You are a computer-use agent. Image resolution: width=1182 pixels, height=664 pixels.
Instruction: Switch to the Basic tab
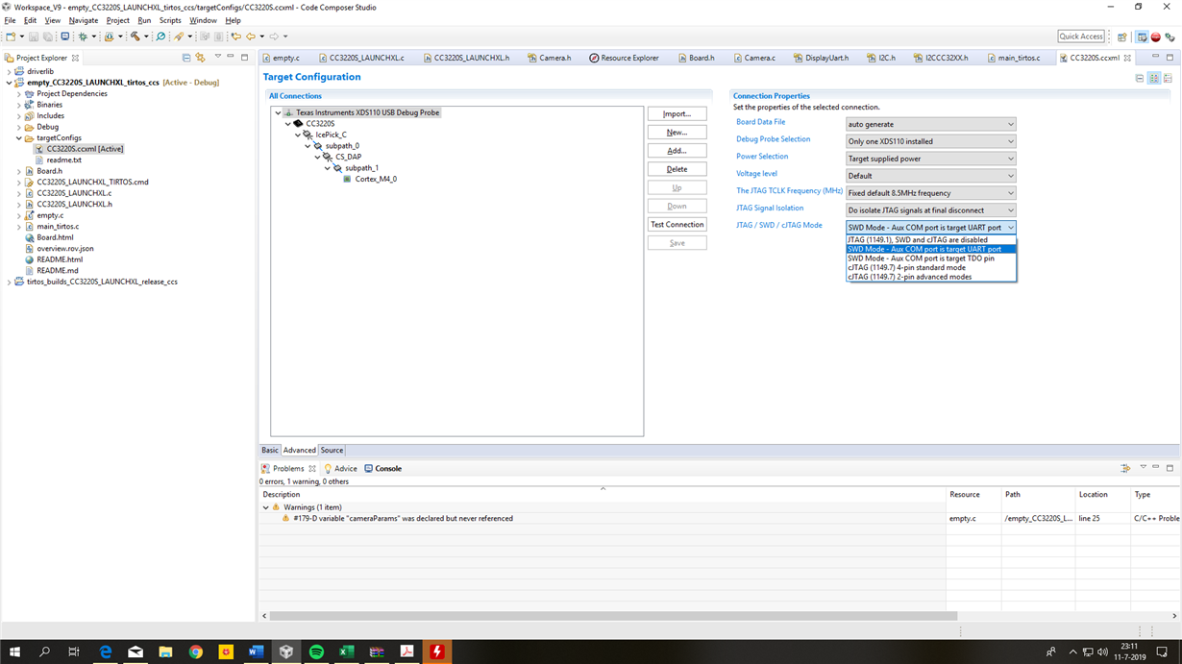click(x=270, y=450)
